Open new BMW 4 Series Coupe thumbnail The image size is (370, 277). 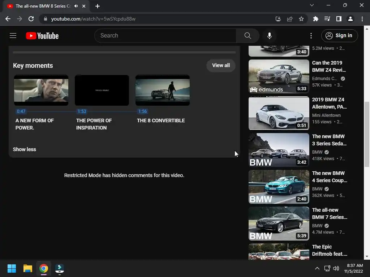[x=279, y=186]
